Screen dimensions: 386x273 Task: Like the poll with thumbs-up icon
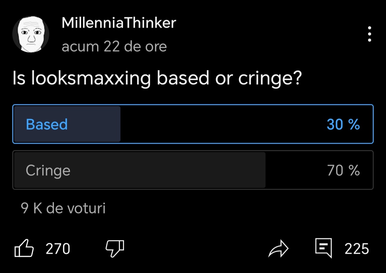point(24,248)
